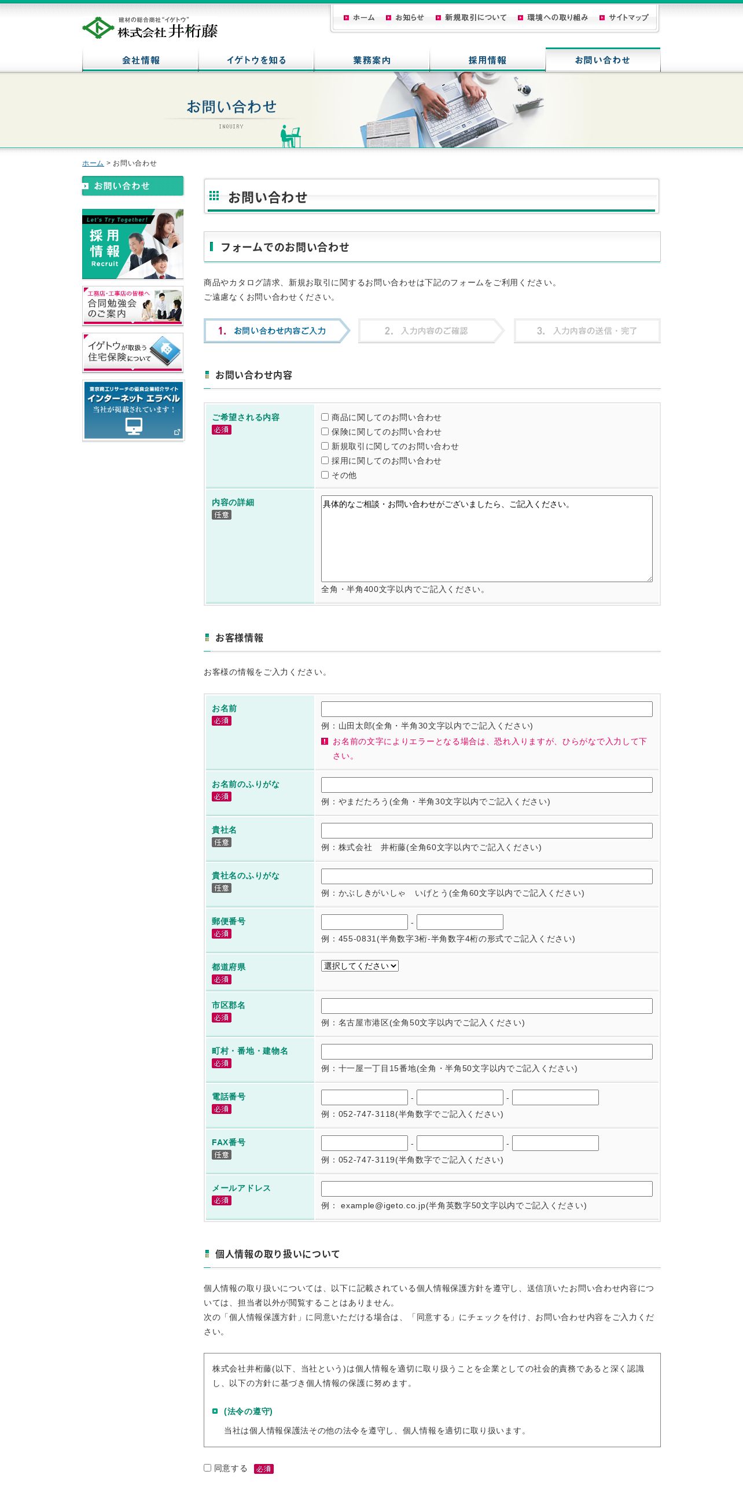
Task: Click the (法令の遵守) policy heading
Action: pyautogui.click(x=248, y=1411)
